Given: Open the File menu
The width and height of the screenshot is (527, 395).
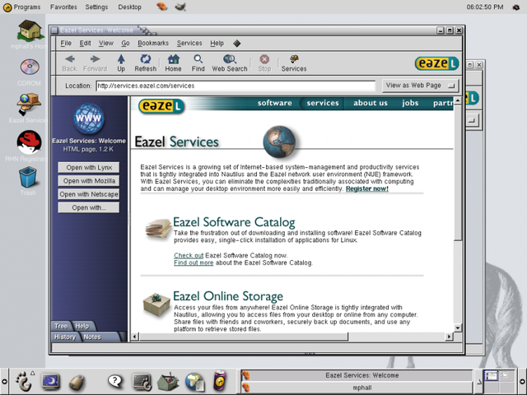Looking at the screenshot, I should pyautogui.click(x=66, y=44).
